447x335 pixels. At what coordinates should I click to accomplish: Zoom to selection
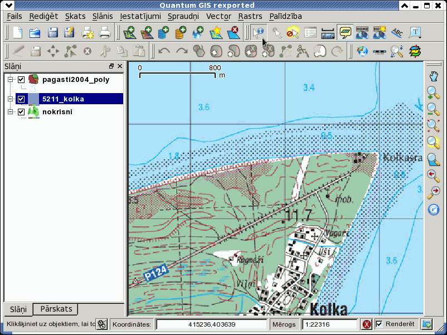[433, 143]
